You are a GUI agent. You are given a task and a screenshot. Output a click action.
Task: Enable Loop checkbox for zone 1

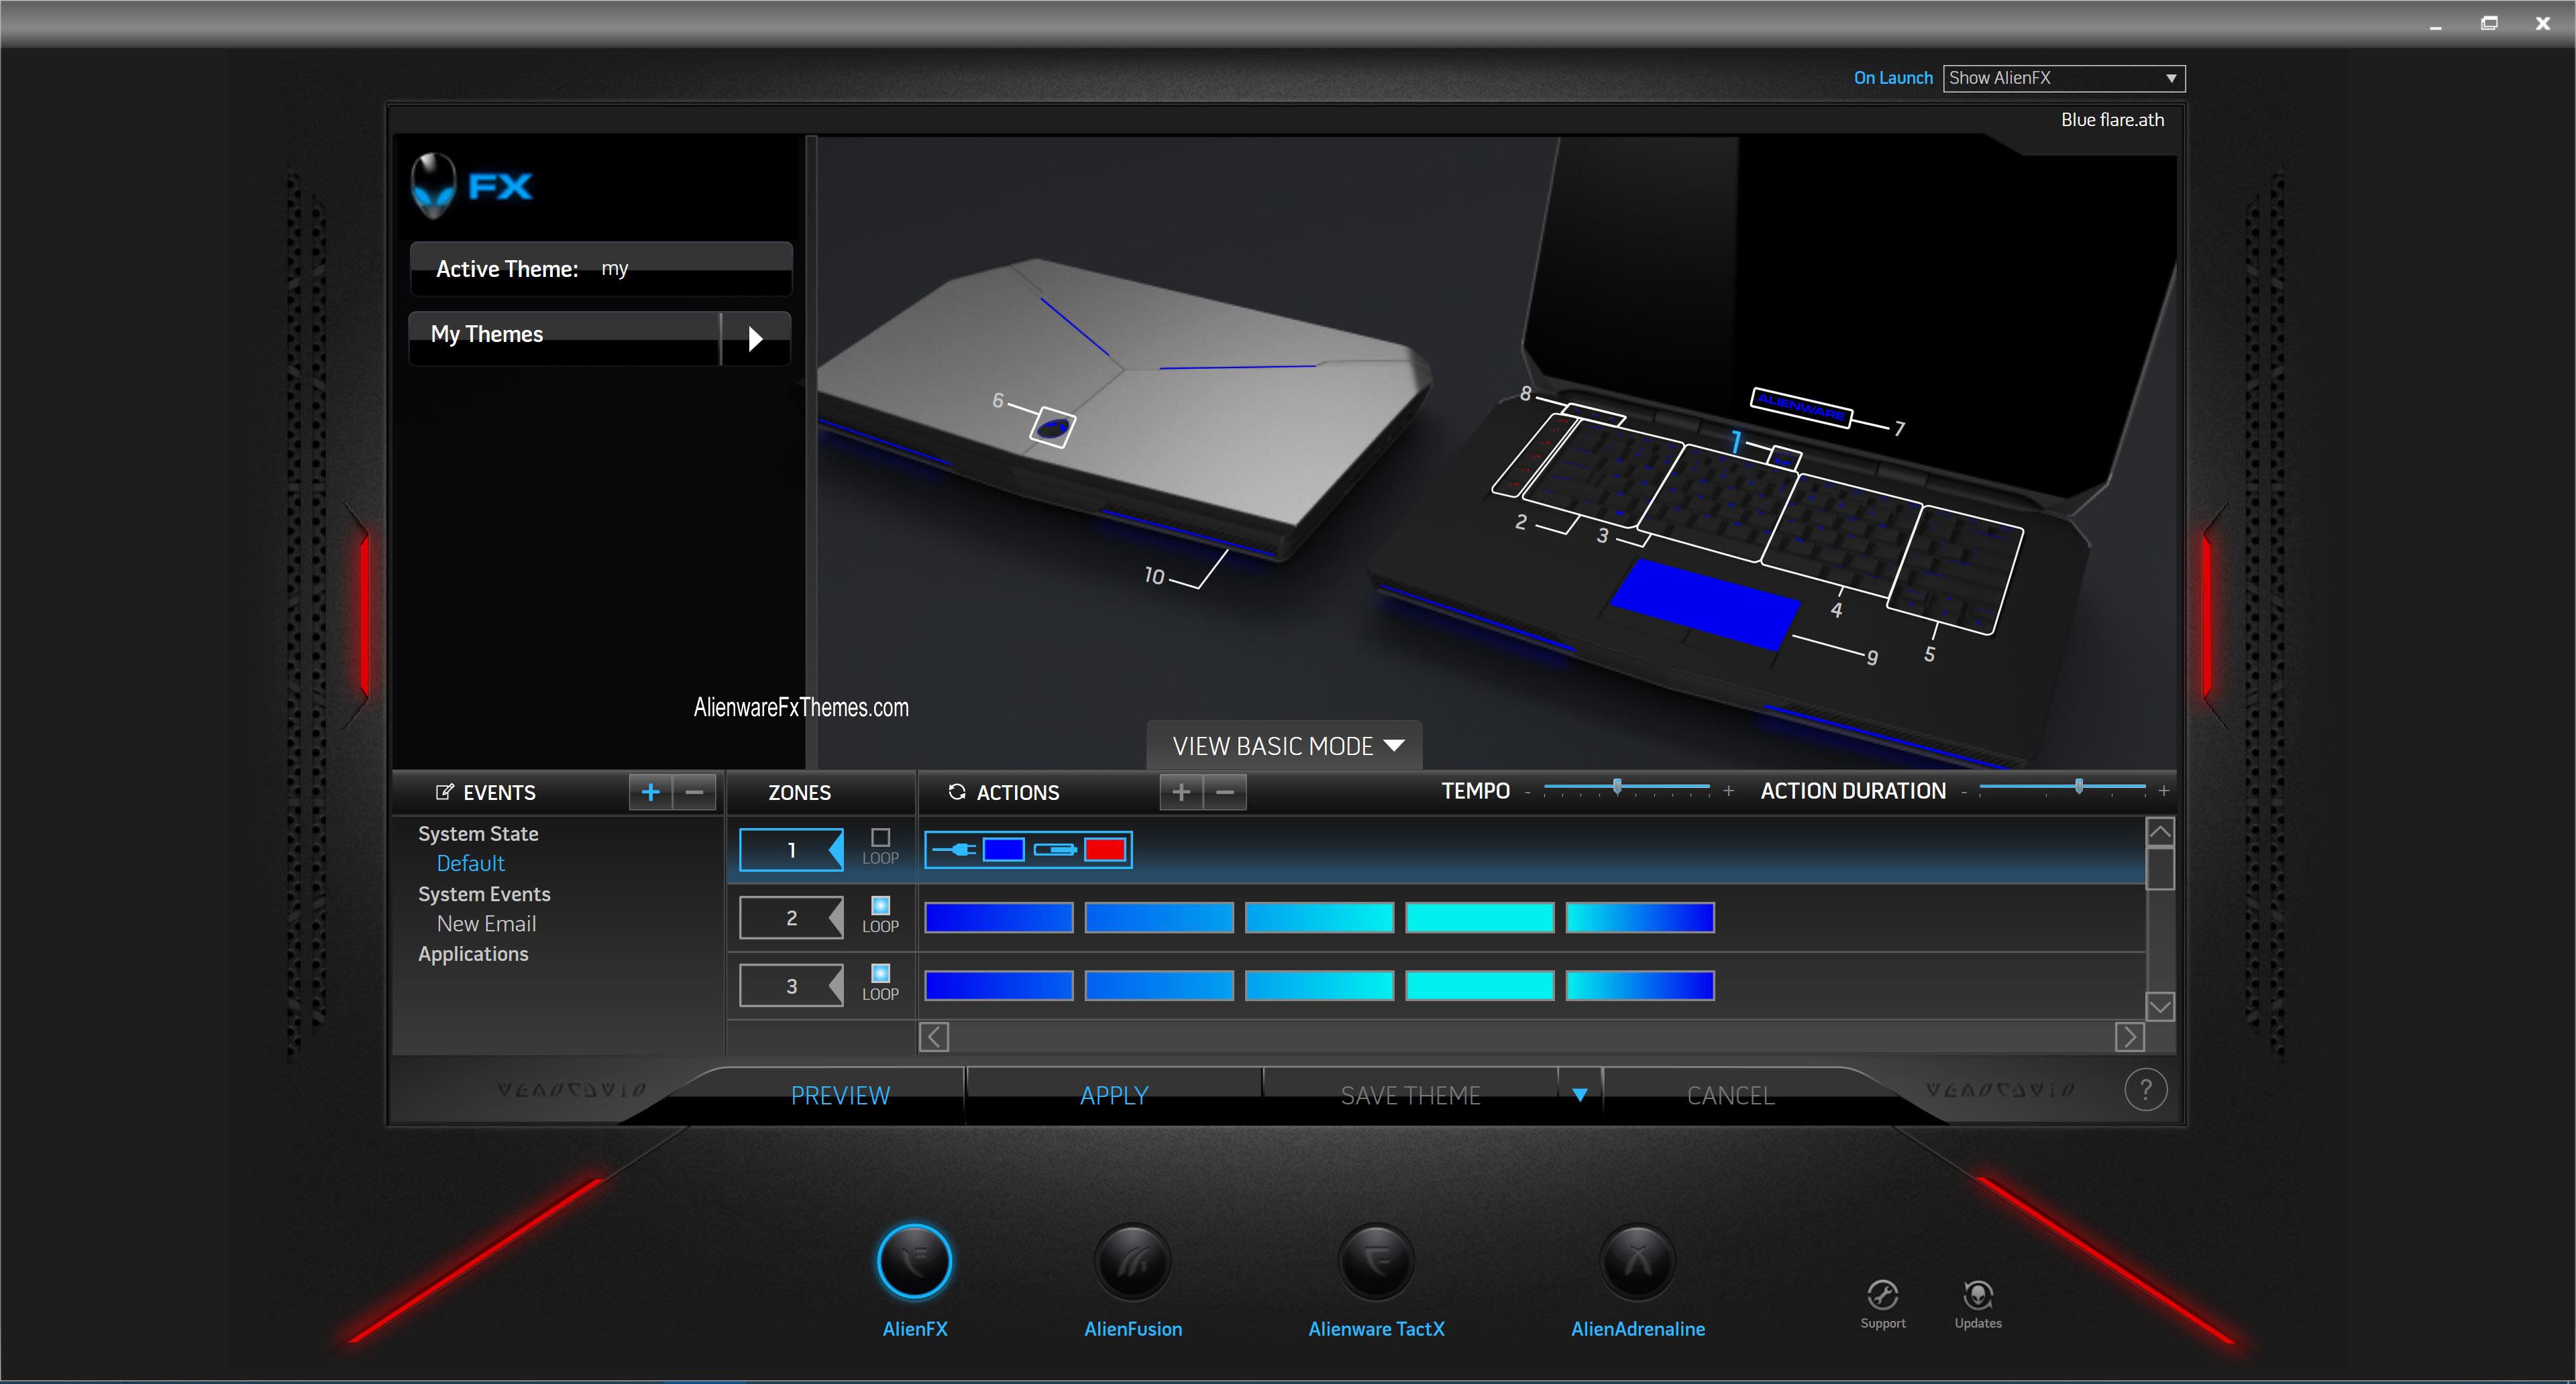click(x=880, y=838)
